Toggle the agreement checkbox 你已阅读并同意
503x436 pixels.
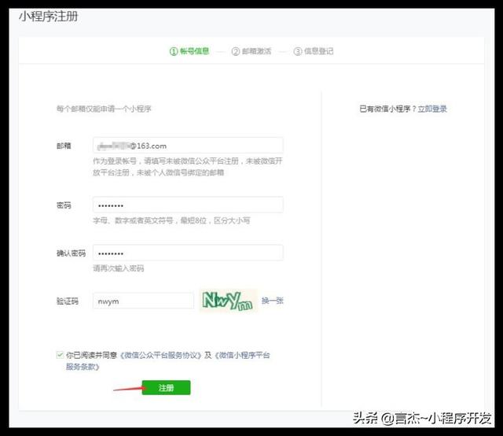coord(60,355)
